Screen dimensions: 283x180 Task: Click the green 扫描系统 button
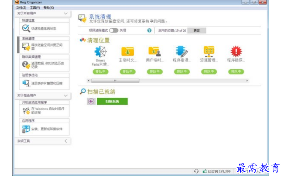point(112,101)
